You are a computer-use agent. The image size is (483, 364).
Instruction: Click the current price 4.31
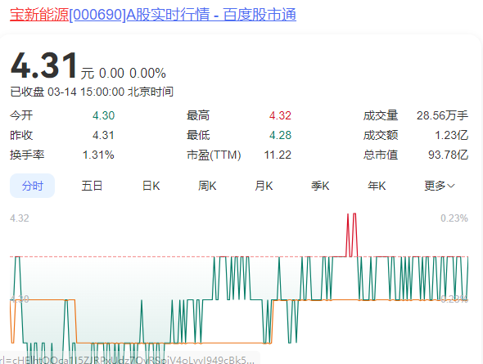43,65
